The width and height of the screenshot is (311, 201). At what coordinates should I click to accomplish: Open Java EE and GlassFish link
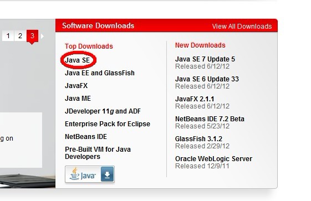tap(100, 73)
